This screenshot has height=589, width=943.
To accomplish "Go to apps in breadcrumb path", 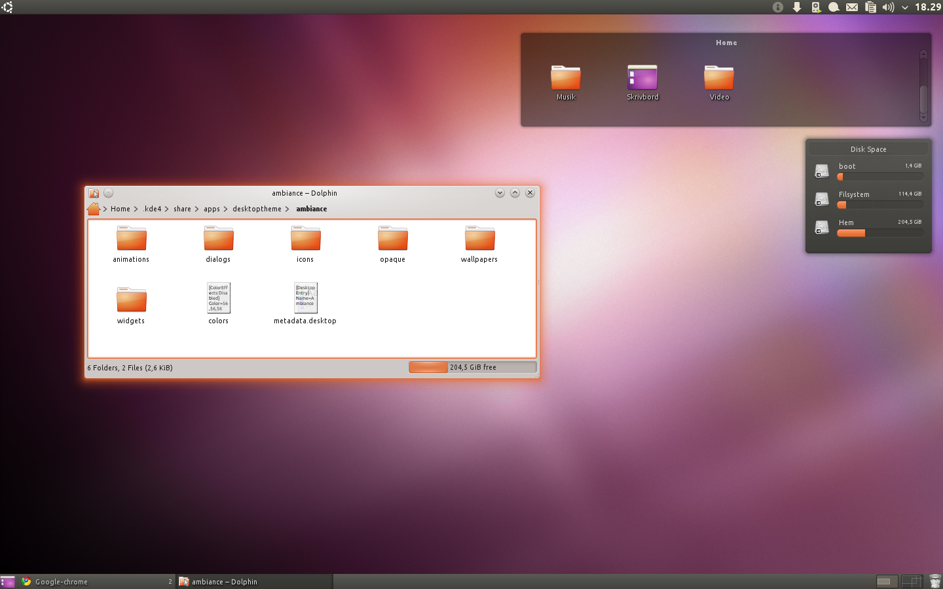I will 212,209.
